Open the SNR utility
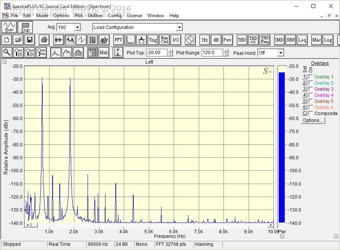This screenshot has width=340, height=250. point(291,40)
